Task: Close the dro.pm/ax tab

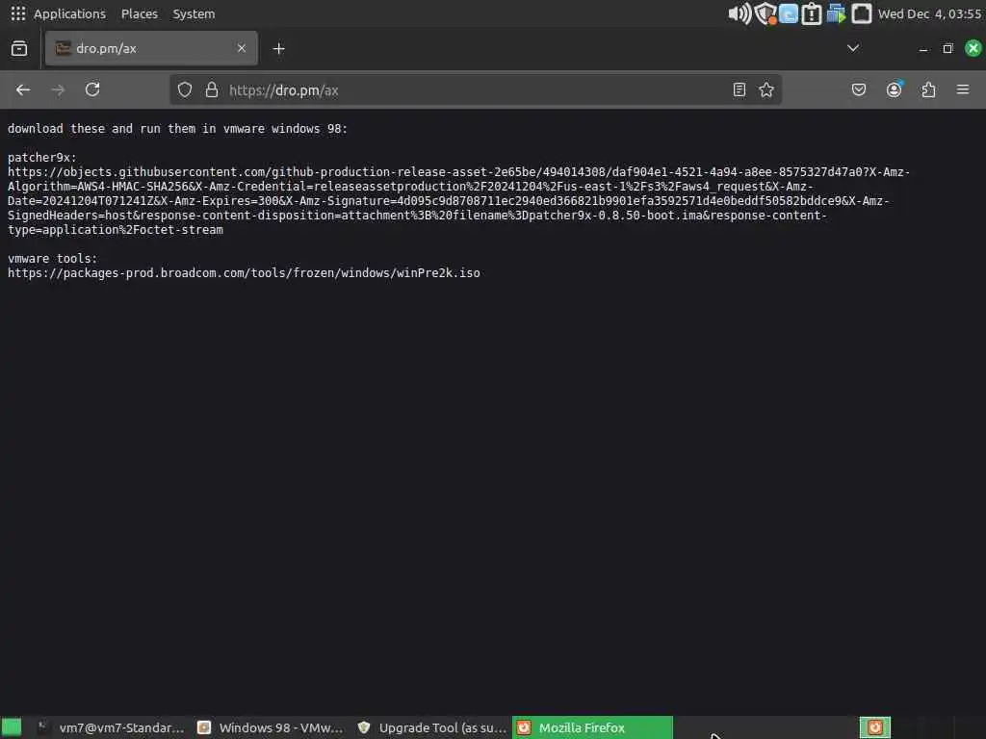Action: pyautogui.click(x=242, y=48)
